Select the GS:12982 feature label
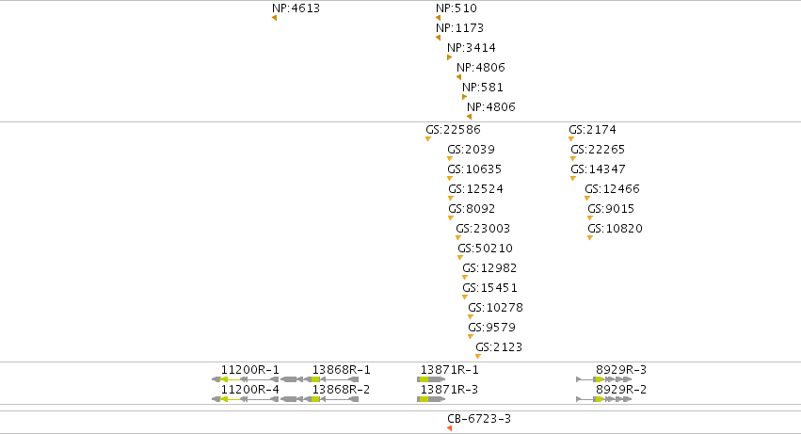The height and width of the screenshot is (434, 801). [x=489, y=268]
